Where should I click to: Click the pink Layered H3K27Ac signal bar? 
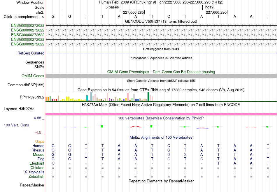(x=161, y=114)
